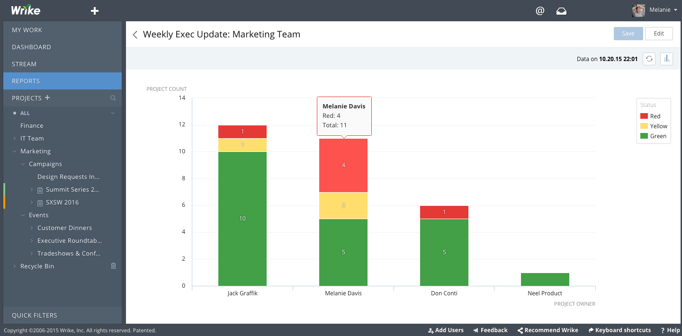Open the Stream section
Image resolution: width=682 pixels, height=336 pixels.
[x=63, y=64]
